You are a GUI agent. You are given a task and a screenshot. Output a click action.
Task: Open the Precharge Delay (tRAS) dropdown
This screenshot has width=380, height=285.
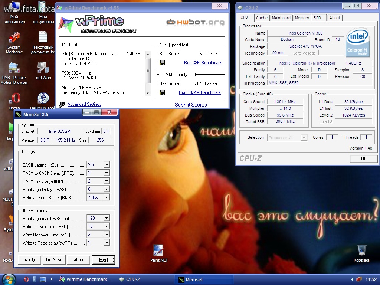(x=107, y=189)
